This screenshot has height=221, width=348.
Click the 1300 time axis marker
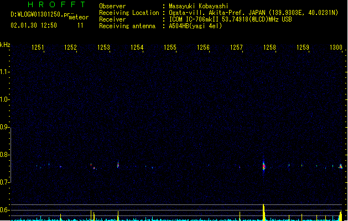click(336, 48)
